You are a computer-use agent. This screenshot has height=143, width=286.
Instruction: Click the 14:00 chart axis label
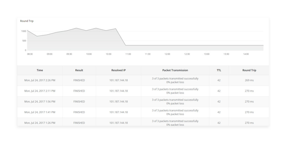(246, 54)
